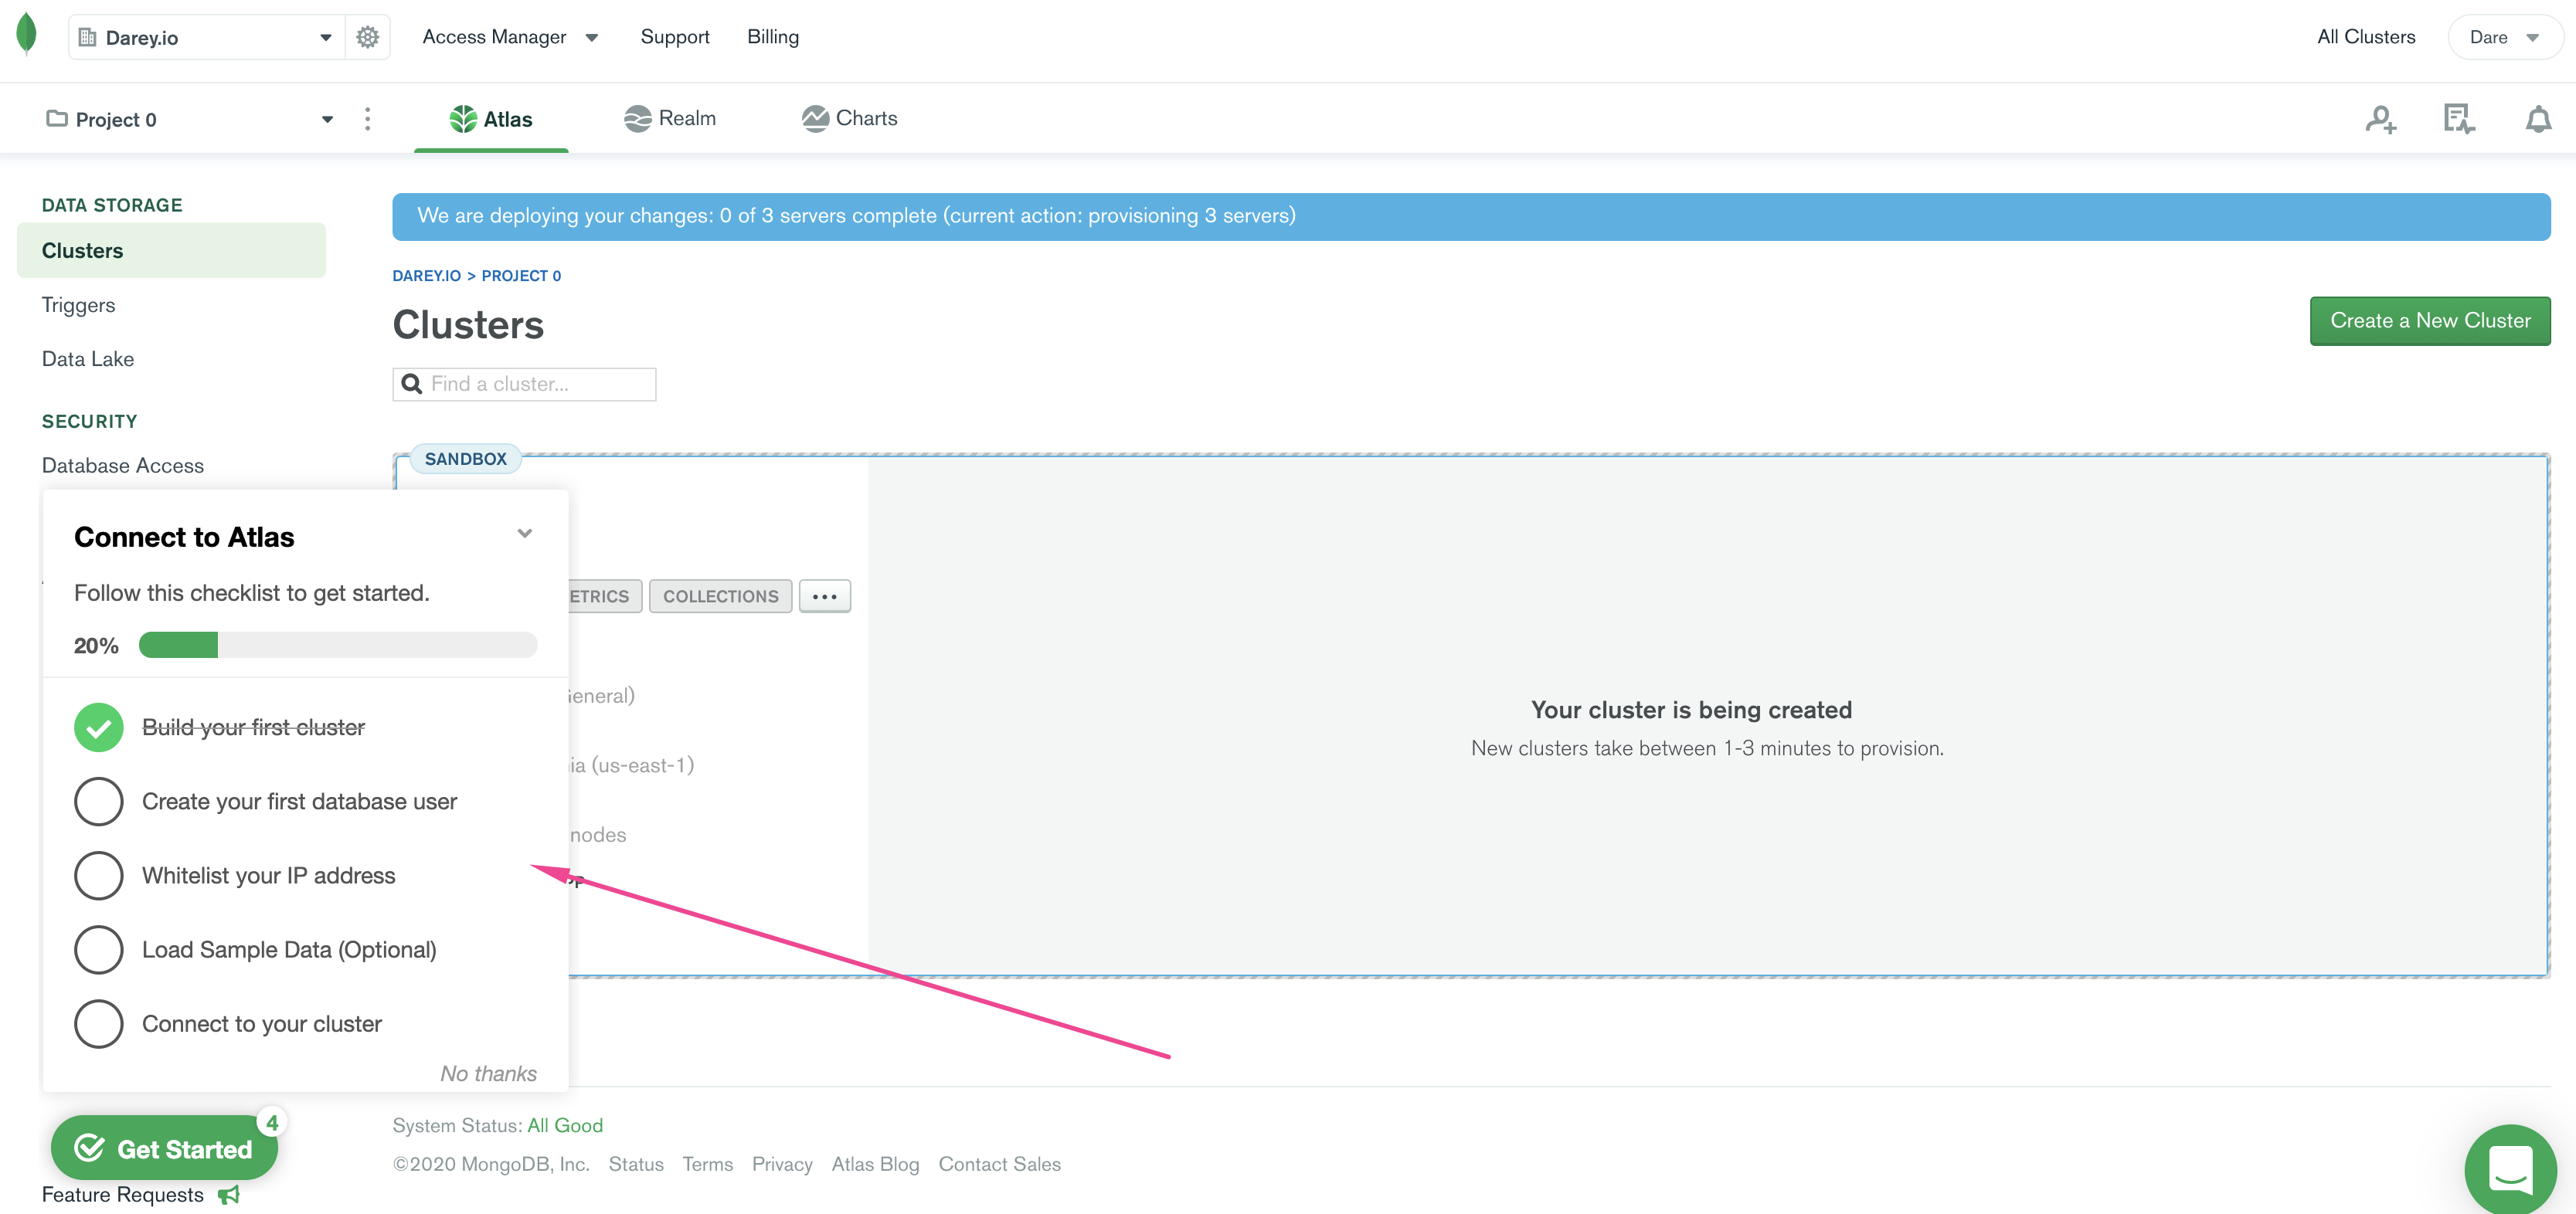Click the Find a cluster search field
Image resolution: width=2576 pixels, height=1214 pixels.
524,384
